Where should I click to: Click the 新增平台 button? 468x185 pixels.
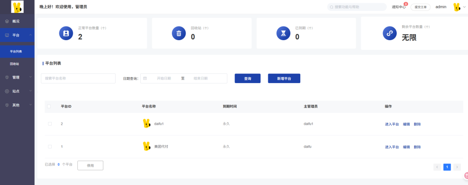tap(284, 79)
